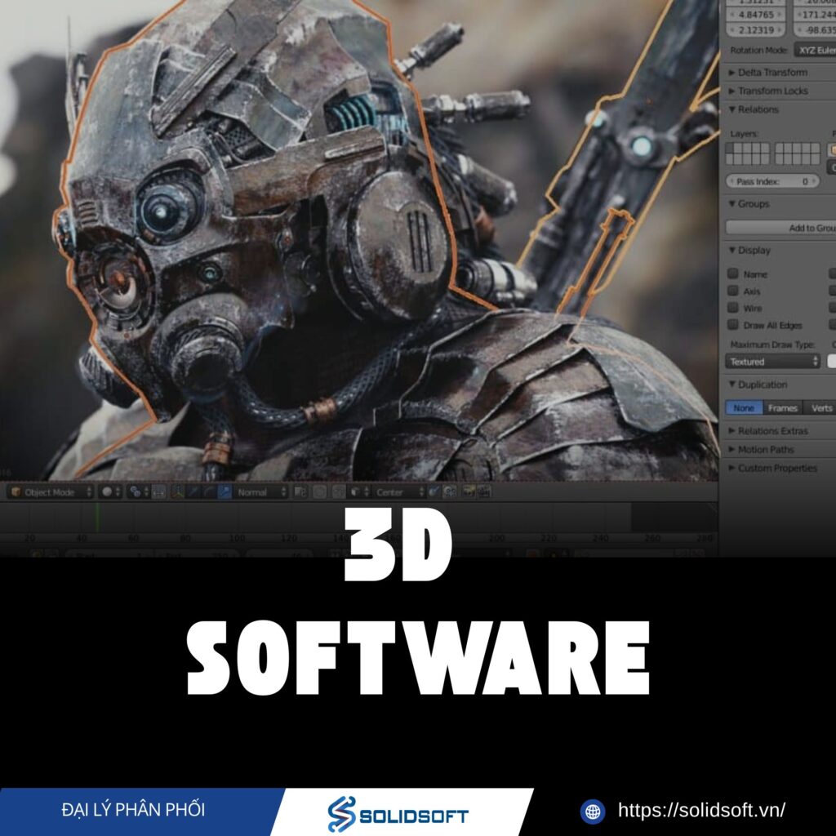
Task: Open the viewport shading sphere selector
Action: tap(111, 492)
